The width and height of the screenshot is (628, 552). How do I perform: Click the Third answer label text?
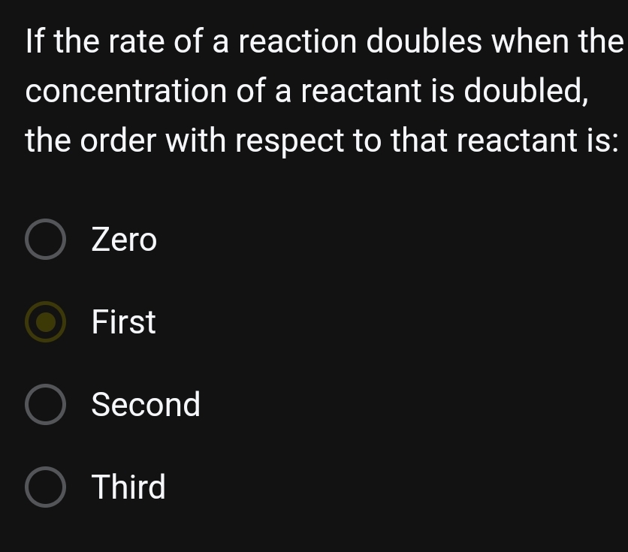(128, 487)
